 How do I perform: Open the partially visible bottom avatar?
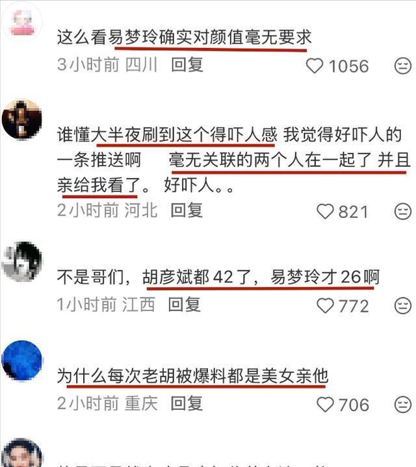21,453
